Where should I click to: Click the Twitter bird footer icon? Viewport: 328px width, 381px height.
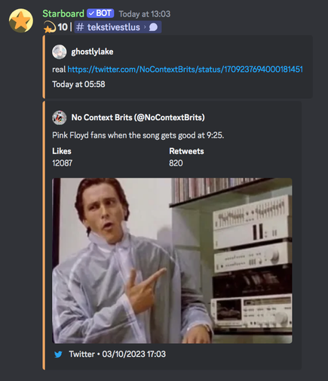point(58,355)
